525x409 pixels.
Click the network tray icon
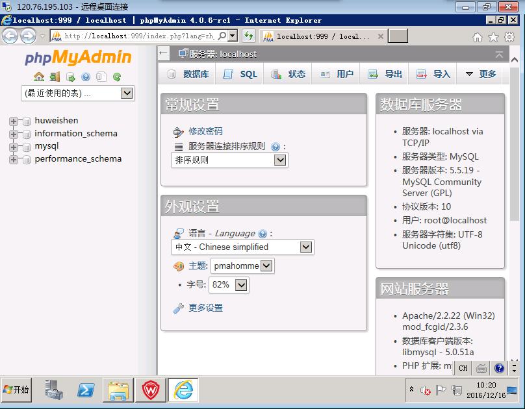[x=456, y=390]
